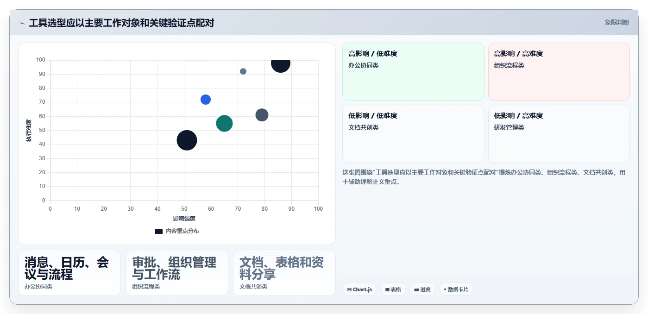Screen dimensions: 648x314
Task: Click the icon inside the Chart.js chip
Action: point(349,290)
